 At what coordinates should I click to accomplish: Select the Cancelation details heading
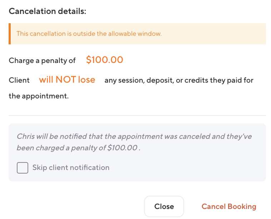[48, 11]
